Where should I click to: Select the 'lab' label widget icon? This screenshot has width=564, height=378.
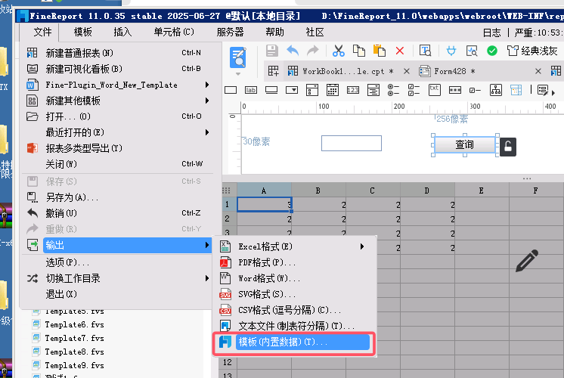point(251,90)
